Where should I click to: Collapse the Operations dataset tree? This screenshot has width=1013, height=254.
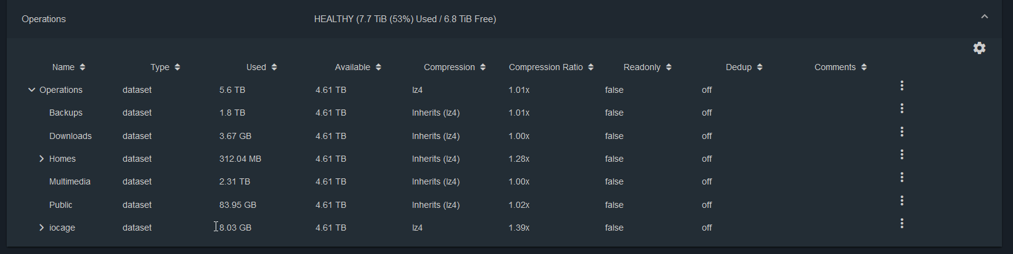31,90
